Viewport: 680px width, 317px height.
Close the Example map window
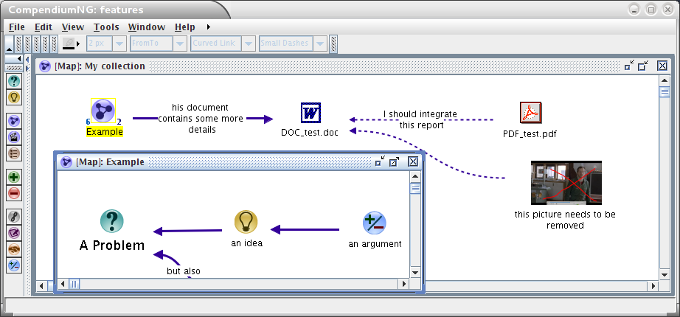(413, 161)
